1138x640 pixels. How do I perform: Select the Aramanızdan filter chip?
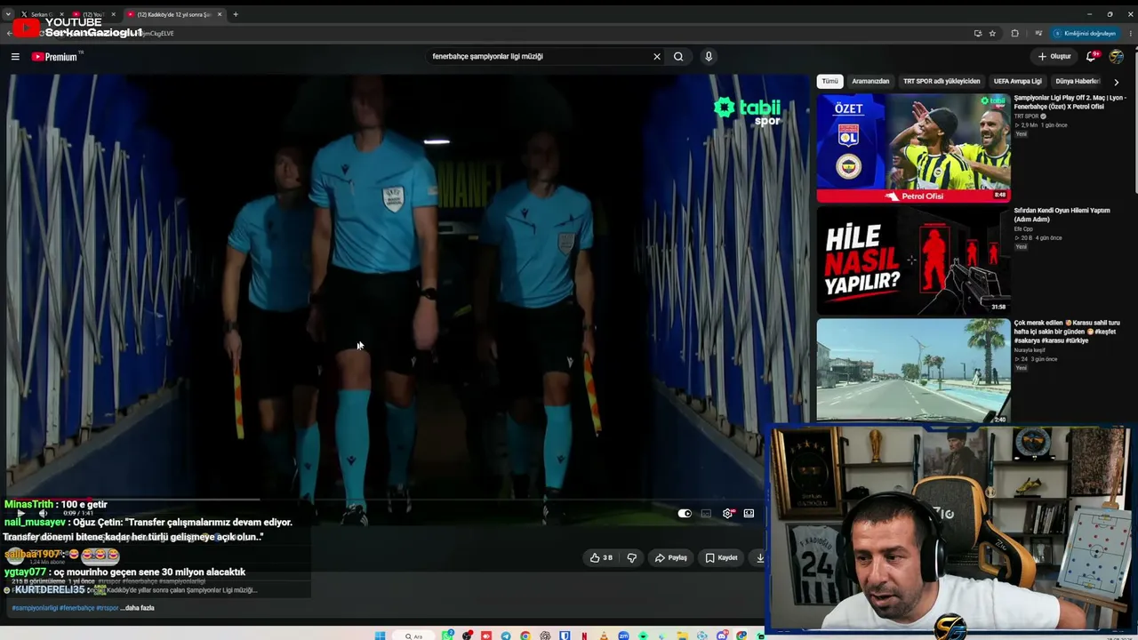[x=870, y=82]
